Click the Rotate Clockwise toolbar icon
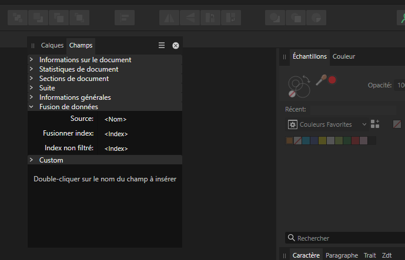The height and width of the screenshot is (260, 405). click(x=231, y=18)
